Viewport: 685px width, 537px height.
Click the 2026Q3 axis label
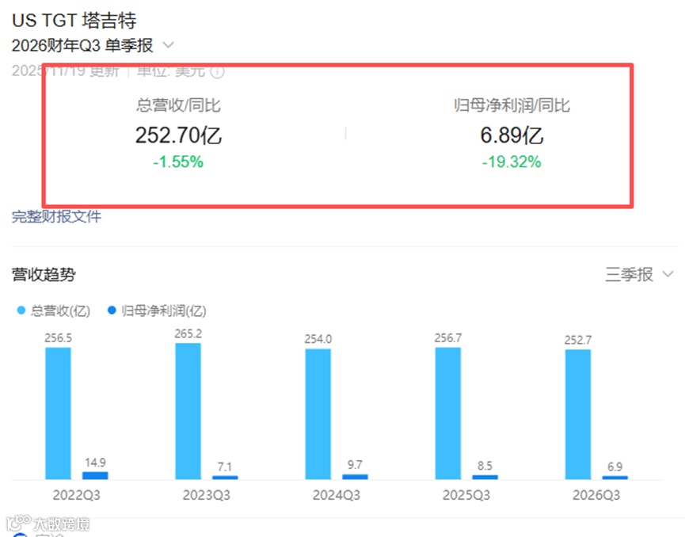(x=596, y=495)
